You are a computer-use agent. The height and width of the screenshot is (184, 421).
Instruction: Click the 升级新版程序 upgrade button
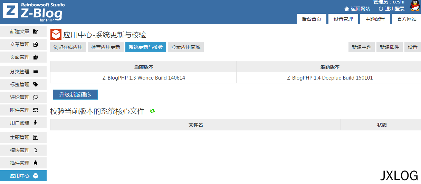click(75, 94)
